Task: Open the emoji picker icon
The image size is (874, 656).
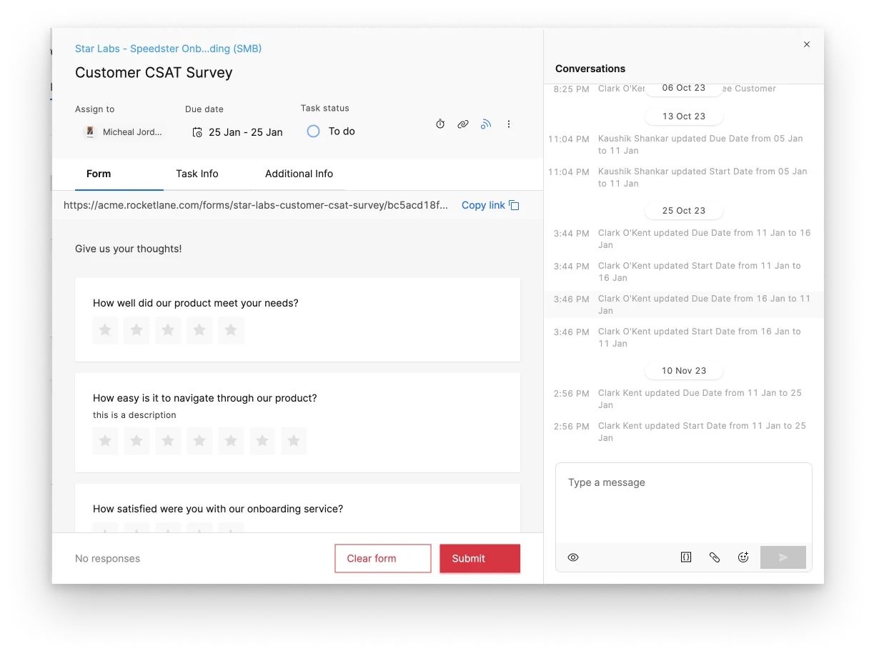Action: coord(743,557)
